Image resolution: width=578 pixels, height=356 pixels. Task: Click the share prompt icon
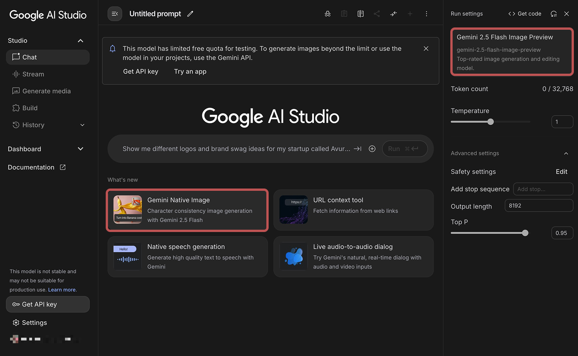click(x=377, y=14)
